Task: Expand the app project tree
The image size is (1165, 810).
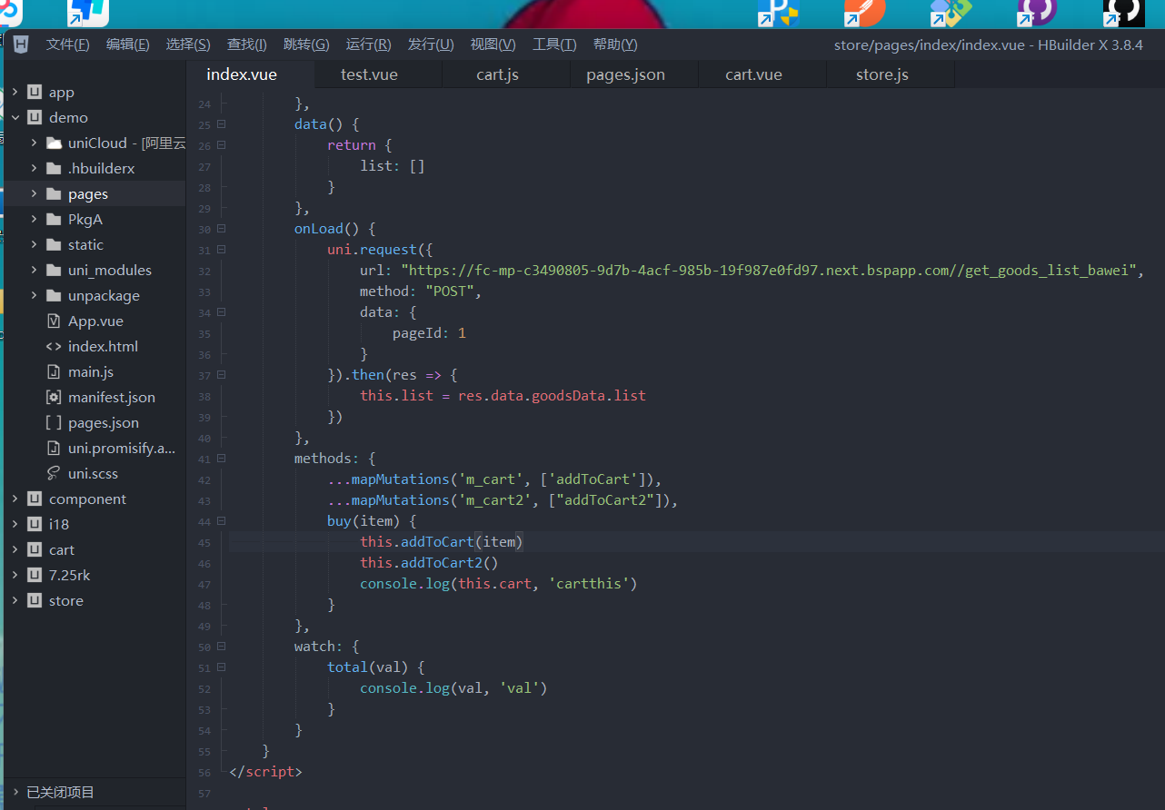Action: [15, 92]
